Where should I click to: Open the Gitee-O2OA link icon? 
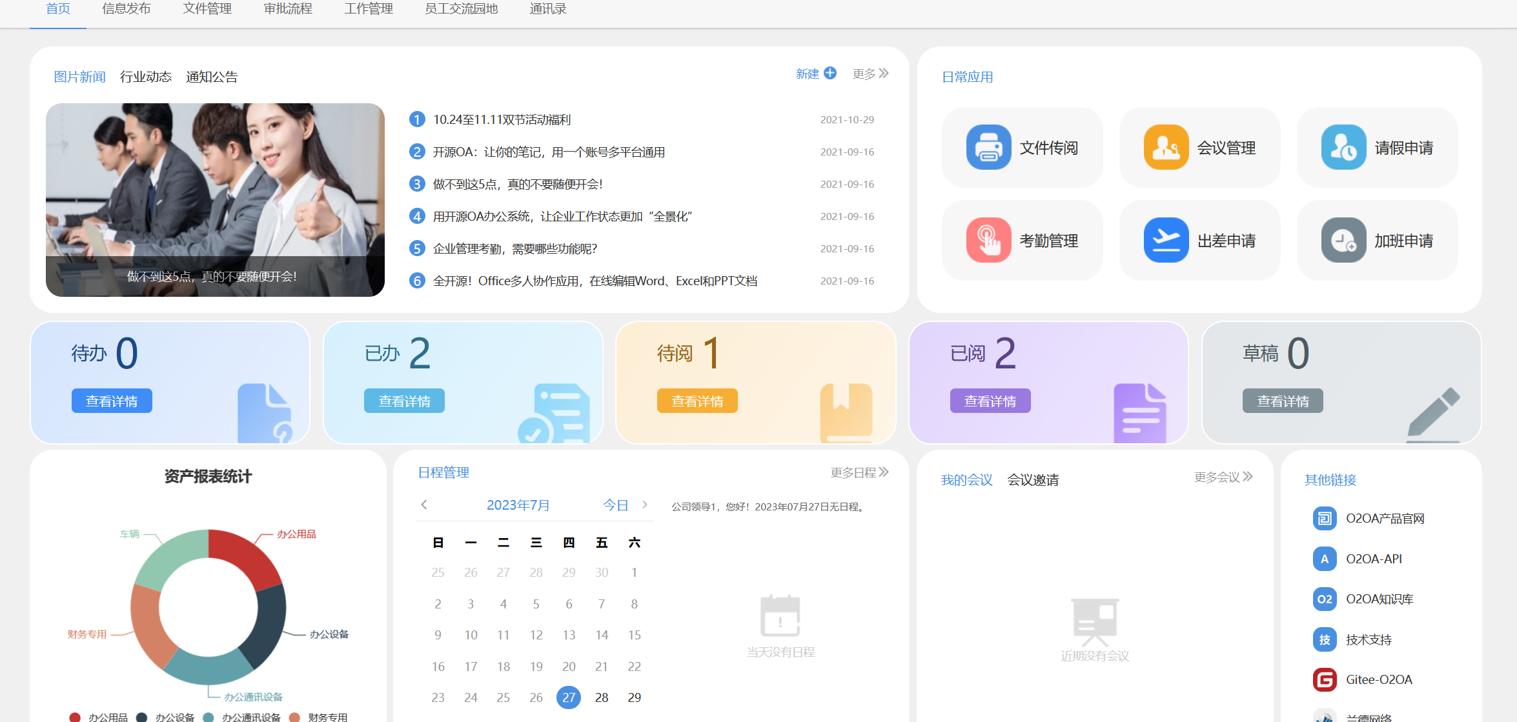1325,679
